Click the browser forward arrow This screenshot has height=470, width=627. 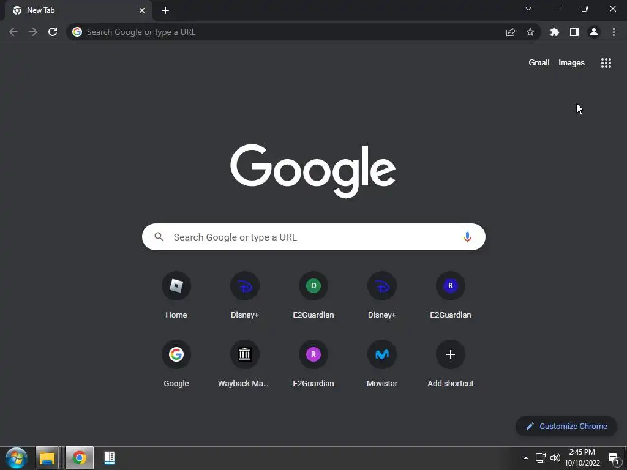coord(33,32)
